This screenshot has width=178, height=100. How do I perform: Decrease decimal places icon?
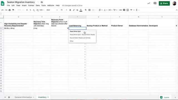click(x=34, y=10)
